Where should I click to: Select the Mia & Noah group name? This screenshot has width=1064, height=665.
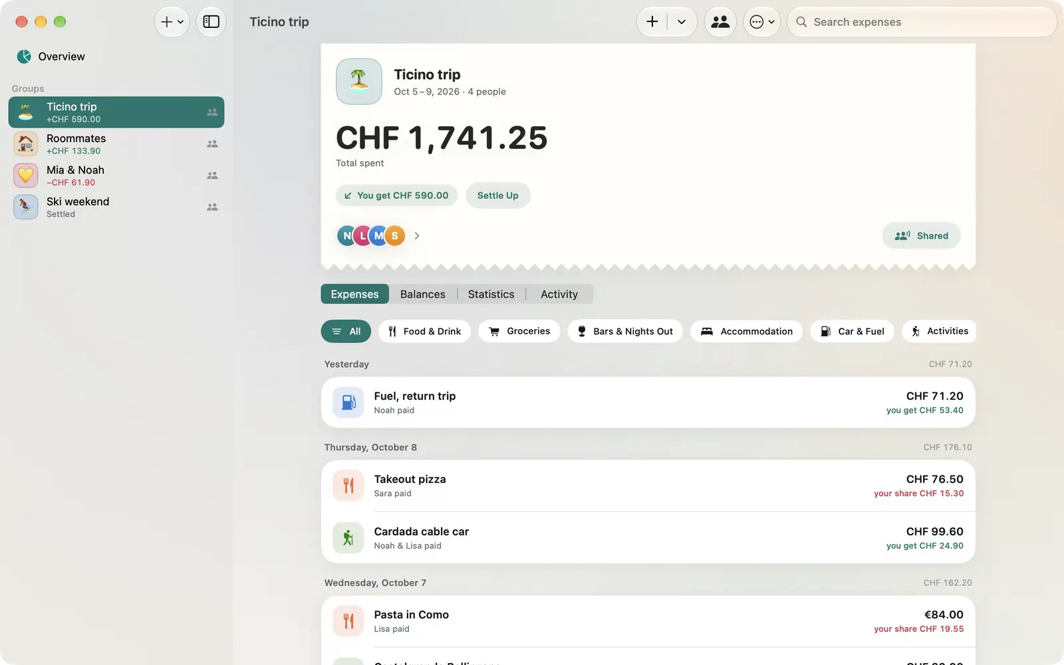pos(75,170)
